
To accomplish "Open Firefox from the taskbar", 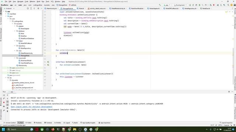I will [x=53, y=129].
